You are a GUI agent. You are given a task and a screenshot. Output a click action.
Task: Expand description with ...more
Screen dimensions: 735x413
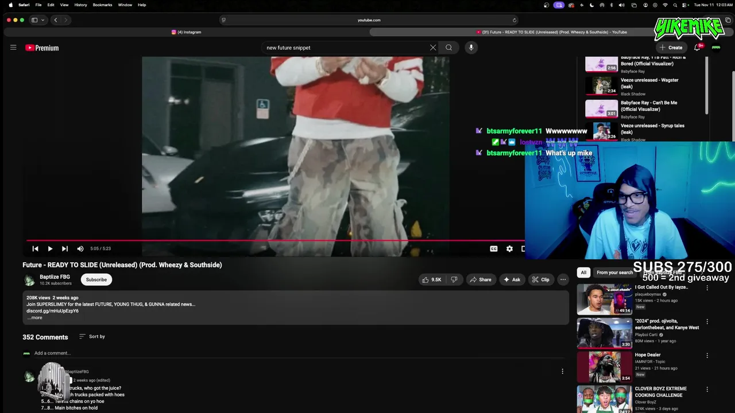coord(34,318)
